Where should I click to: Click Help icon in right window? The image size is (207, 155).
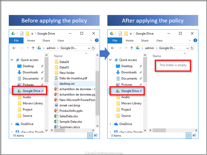tap(195, 40)
